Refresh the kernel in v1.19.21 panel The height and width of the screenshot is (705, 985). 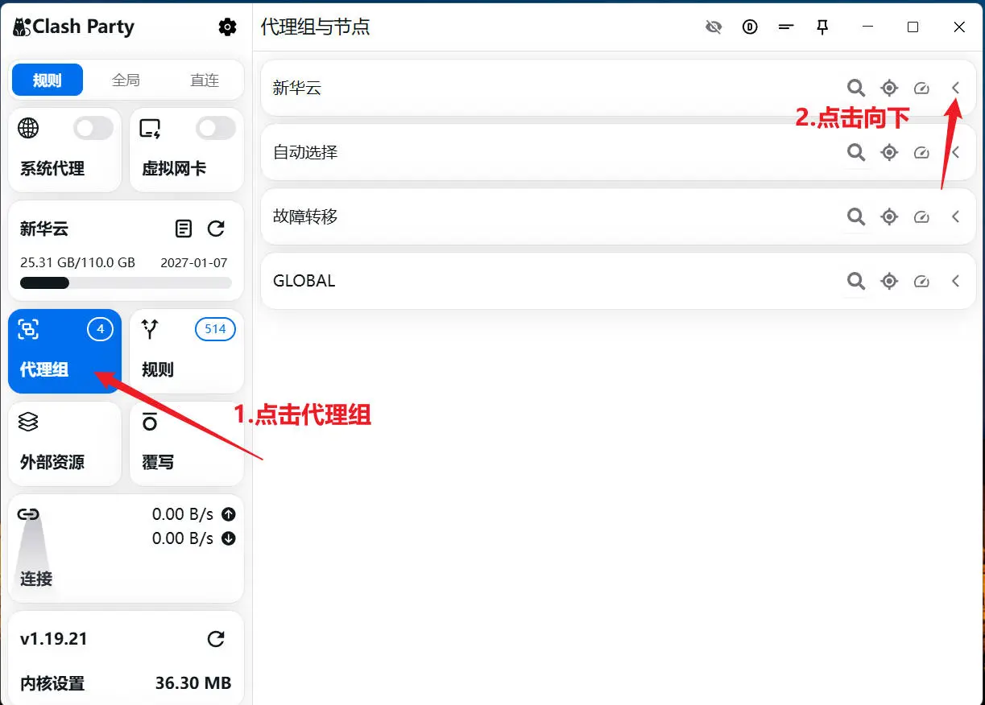216,638
